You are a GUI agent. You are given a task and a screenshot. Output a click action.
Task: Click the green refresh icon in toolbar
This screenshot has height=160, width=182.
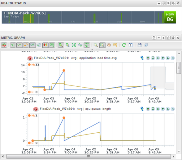pyautogui.click(x=124, y=45)
